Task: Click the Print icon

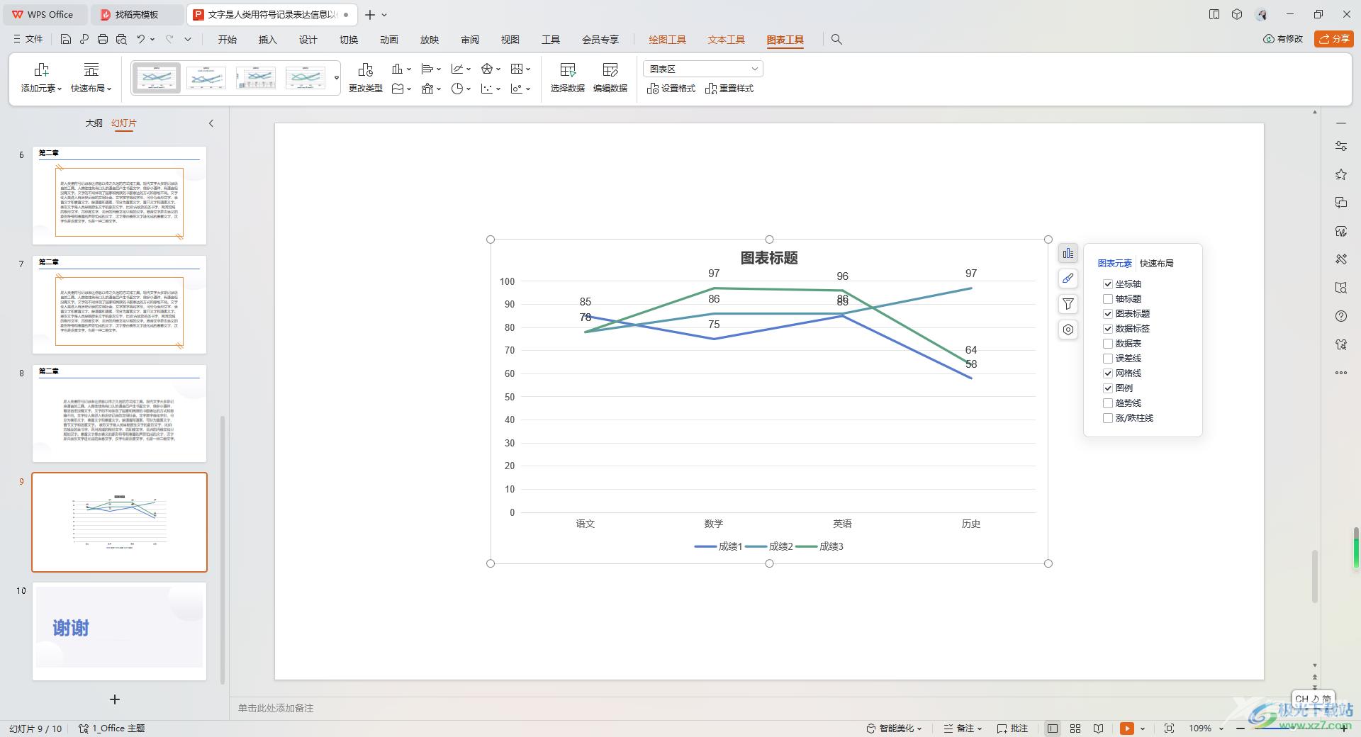Action: (x=103, y=39)
